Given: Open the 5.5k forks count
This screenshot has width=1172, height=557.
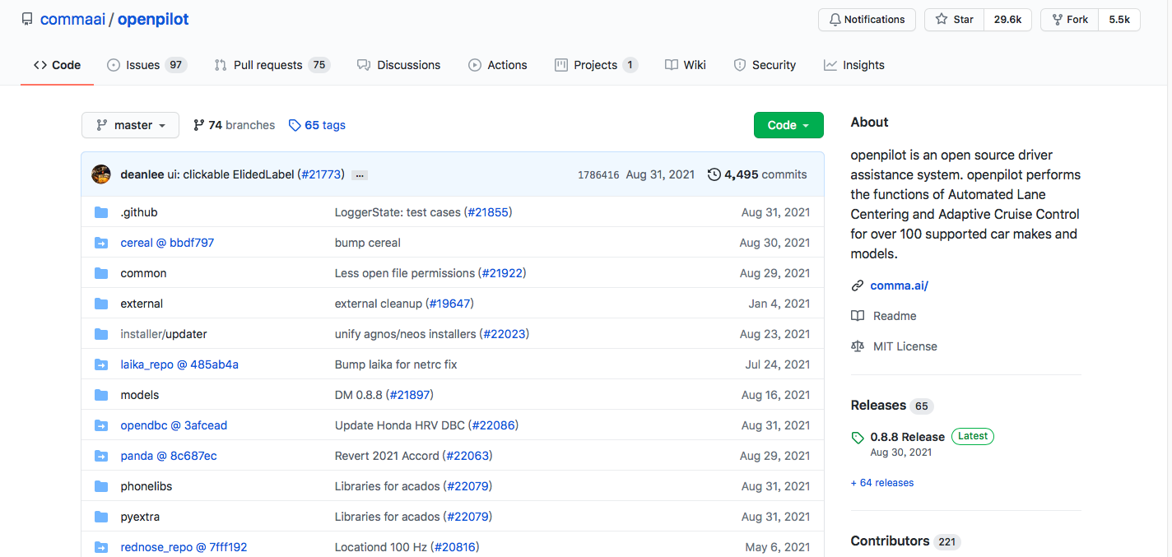Looking at the screenshot, I should tap(1119, 20).
